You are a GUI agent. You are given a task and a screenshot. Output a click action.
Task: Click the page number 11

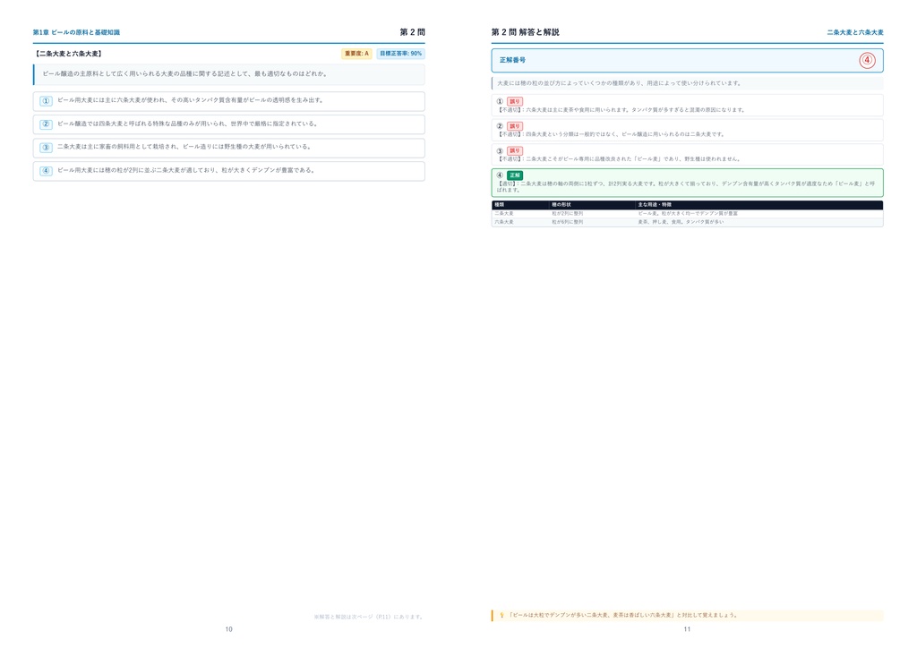click(x=687, y=629)
